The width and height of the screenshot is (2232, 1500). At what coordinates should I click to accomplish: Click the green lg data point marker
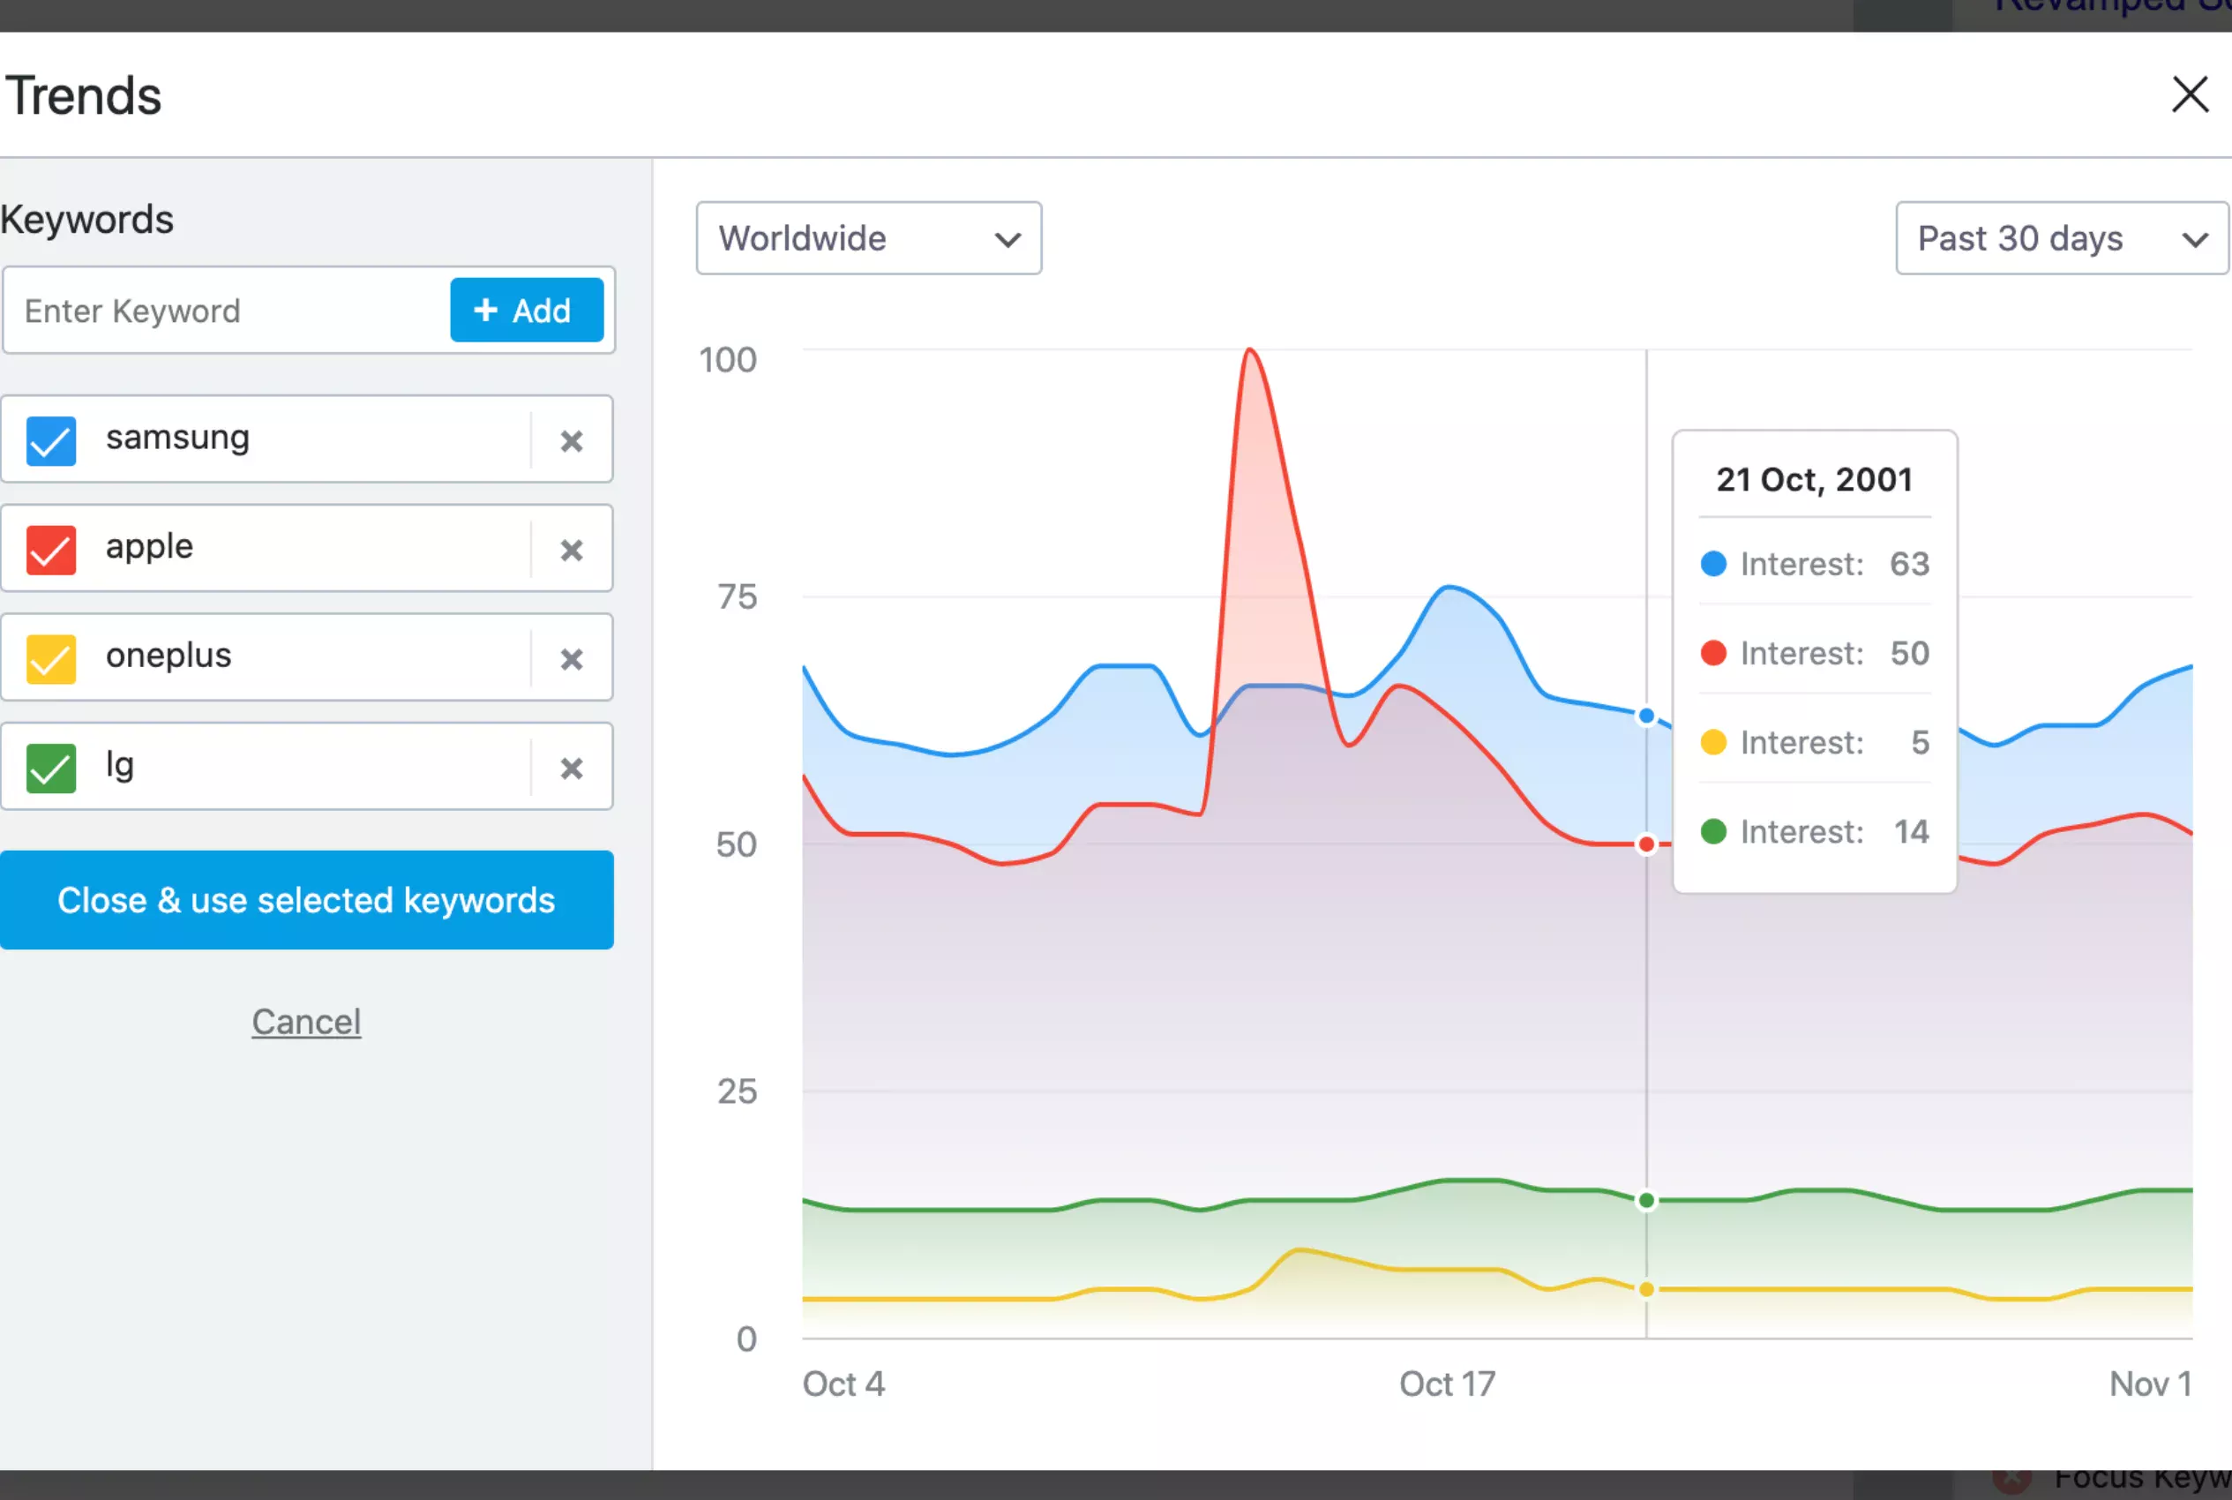point(1646,1200)
